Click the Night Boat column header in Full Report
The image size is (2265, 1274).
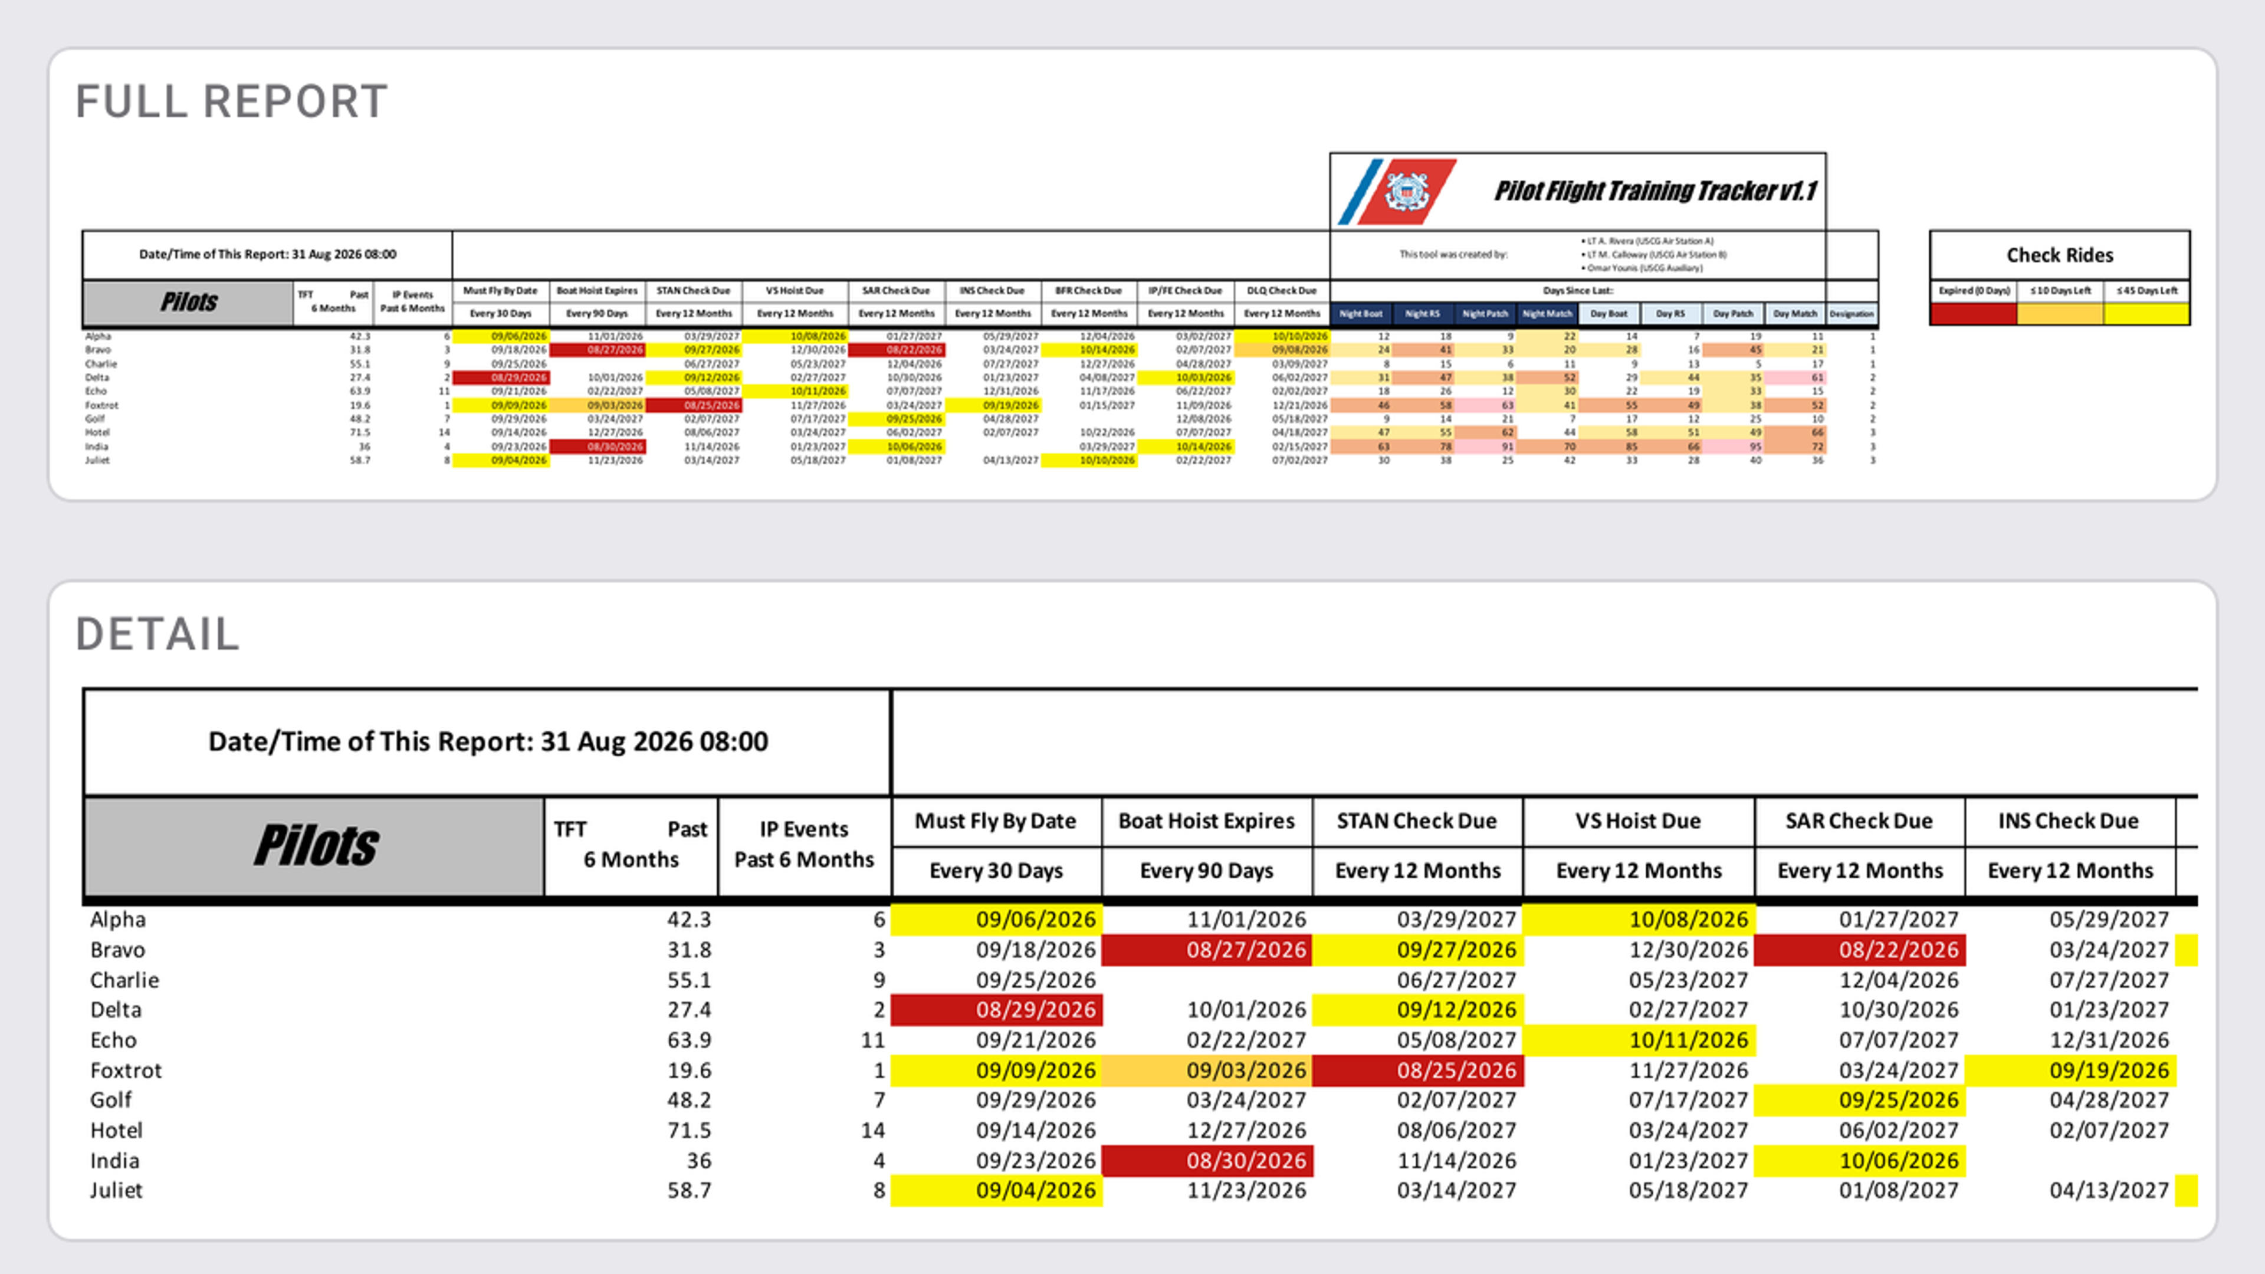pos(1361,314)
